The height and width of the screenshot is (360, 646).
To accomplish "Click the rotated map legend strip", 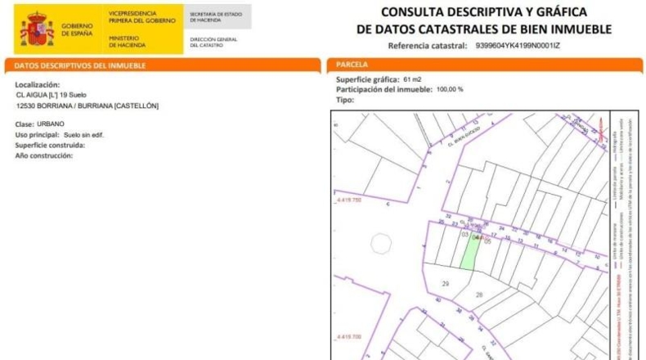I will point(624,235).
